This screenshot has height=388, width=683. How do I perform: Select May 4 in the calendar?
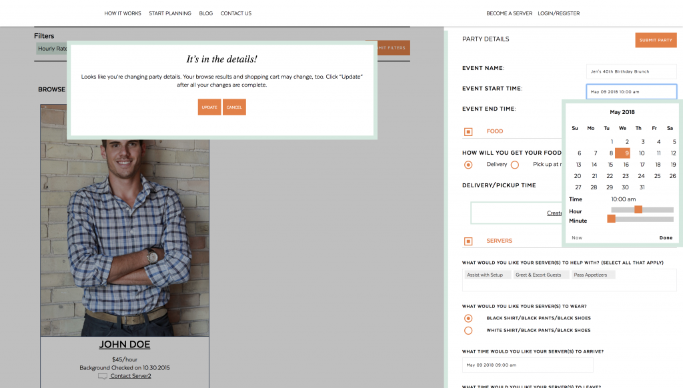pyautogui.click(x=658, y=141)
